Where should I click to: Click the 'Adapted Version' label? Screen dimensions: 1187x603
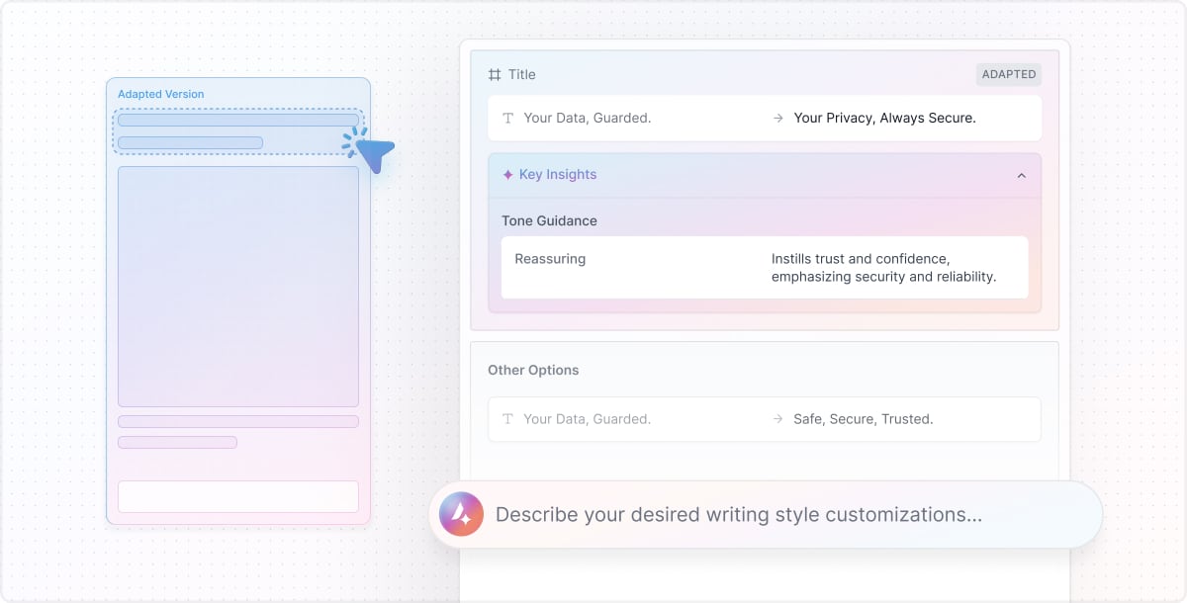[160, 94]
